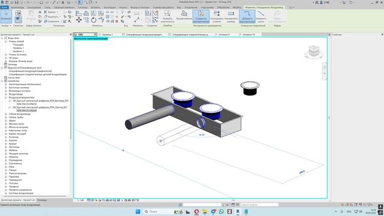
Task: Select Площадка floor plan in browser
Action: coord(18,45)
